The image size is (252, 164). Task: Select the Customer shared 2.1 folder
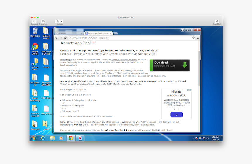coord(35,111)
